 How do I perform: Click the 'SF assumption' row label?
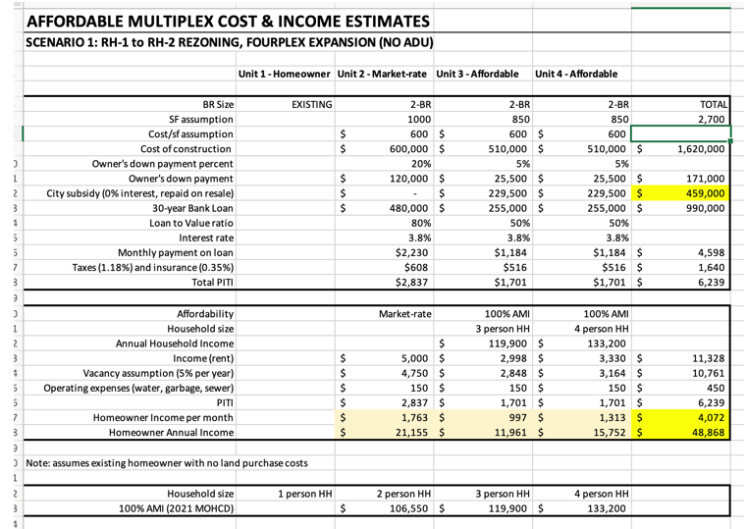click(201, 119)
